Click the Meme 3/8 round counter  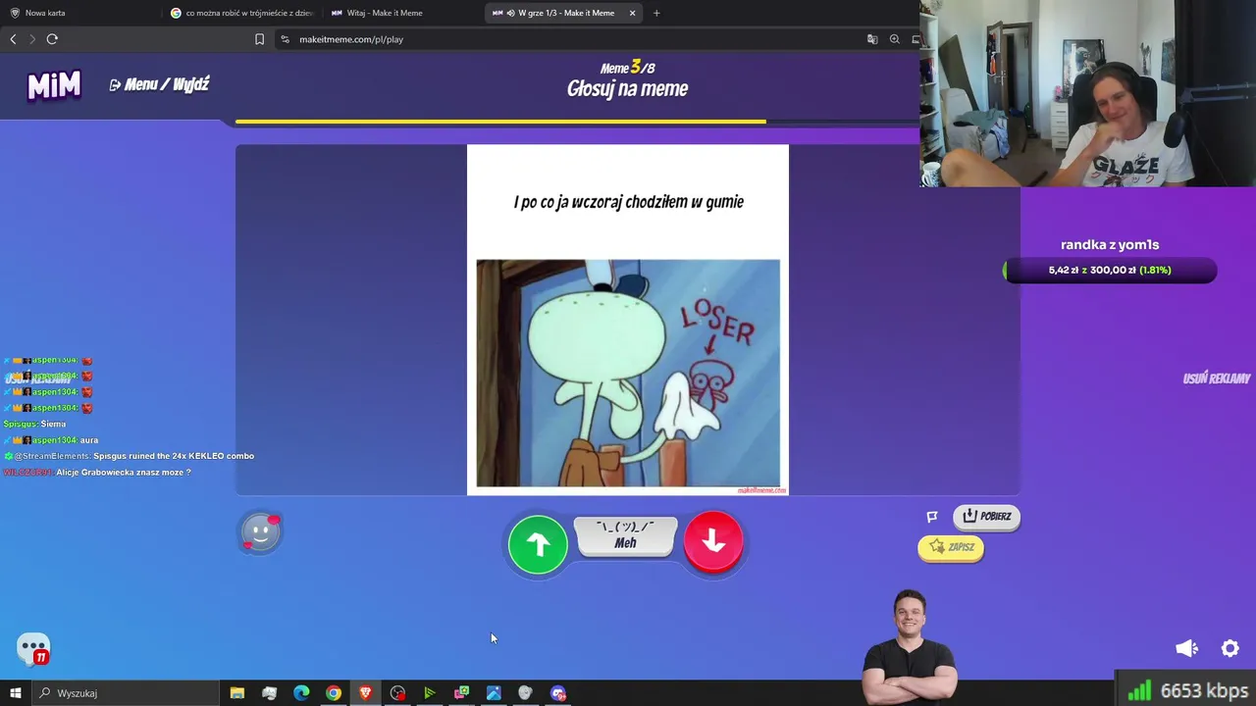(x=628, y=68)
